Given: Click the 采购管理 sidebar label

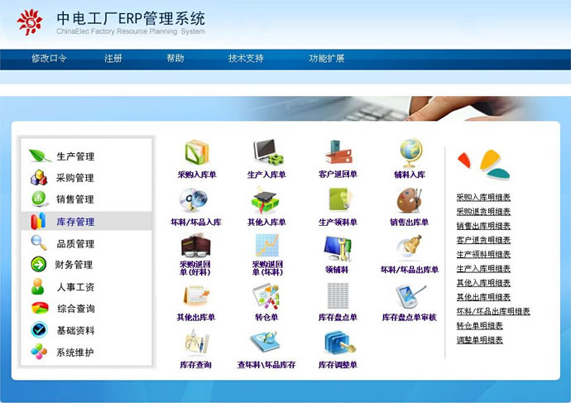Looking at the screenshot, I should [x=75, y=178].
